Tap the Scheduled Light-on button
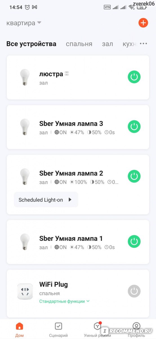 (x=46, y=200)
